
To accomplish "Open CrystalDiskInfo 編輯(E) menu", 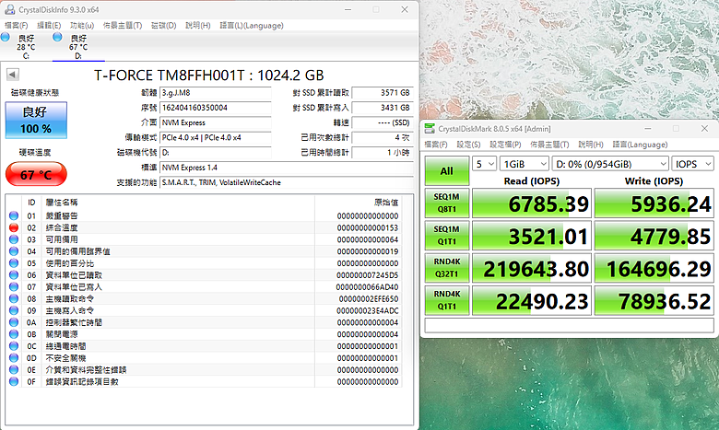I will click(x=49, y=26).
